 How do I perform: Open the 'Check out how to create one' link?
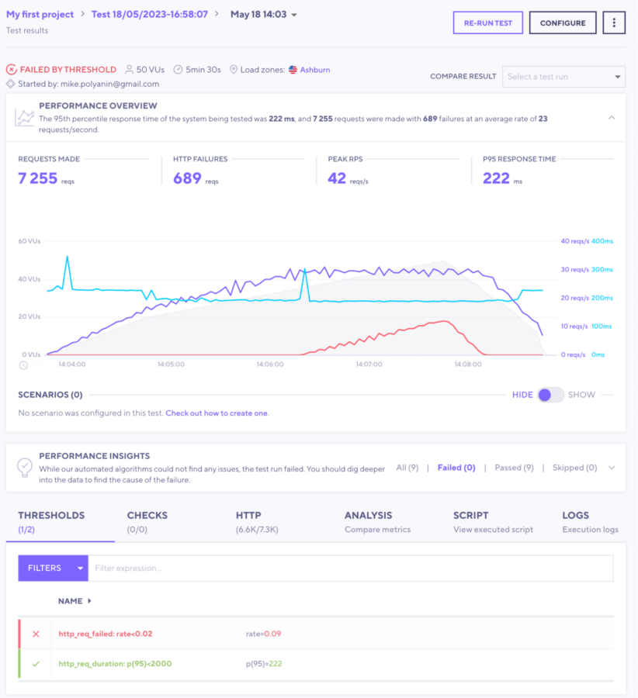point(217,413)
